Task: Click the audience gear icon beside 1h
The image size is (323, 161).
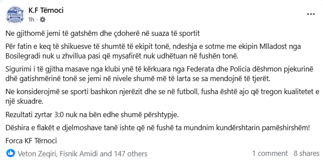Action: 43,20
